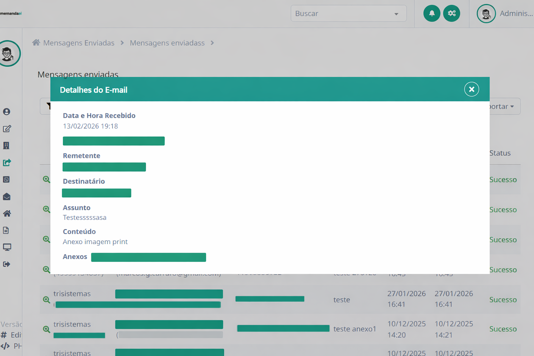This screenshot has width=534, height=356.
Task: Click the user profile sidebar icon
Action: pos(7,112)
